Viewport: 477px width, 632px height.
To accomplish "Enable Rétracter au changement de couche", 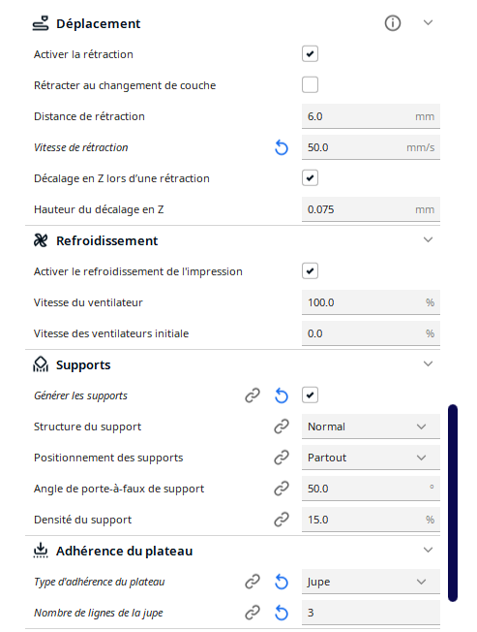I will click(x=310, y=85).
